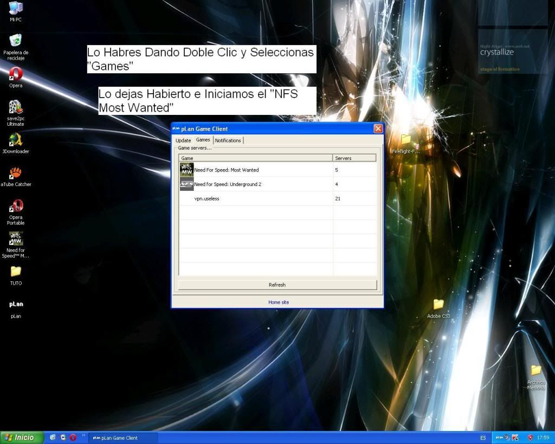Open the Home site link
The image size is (555, 444).
pos(279,302)
